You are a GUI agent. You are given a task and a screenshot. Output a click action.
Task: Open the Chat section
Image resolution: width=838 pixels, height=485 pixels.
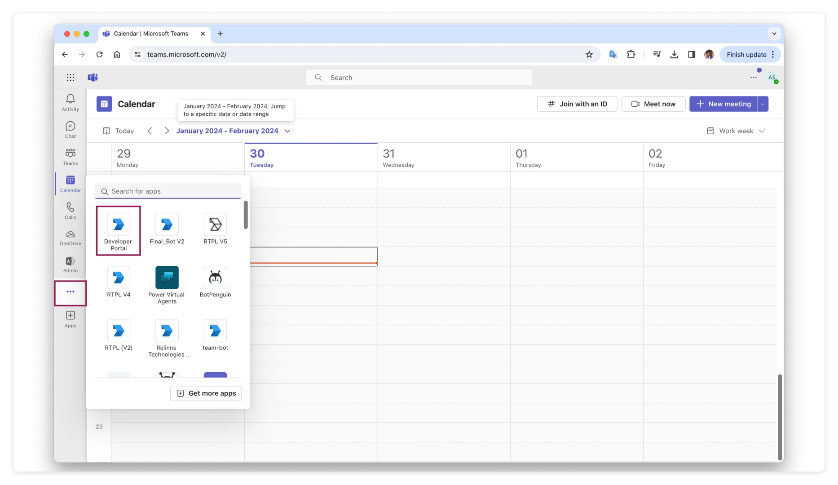tap(70, 129)
